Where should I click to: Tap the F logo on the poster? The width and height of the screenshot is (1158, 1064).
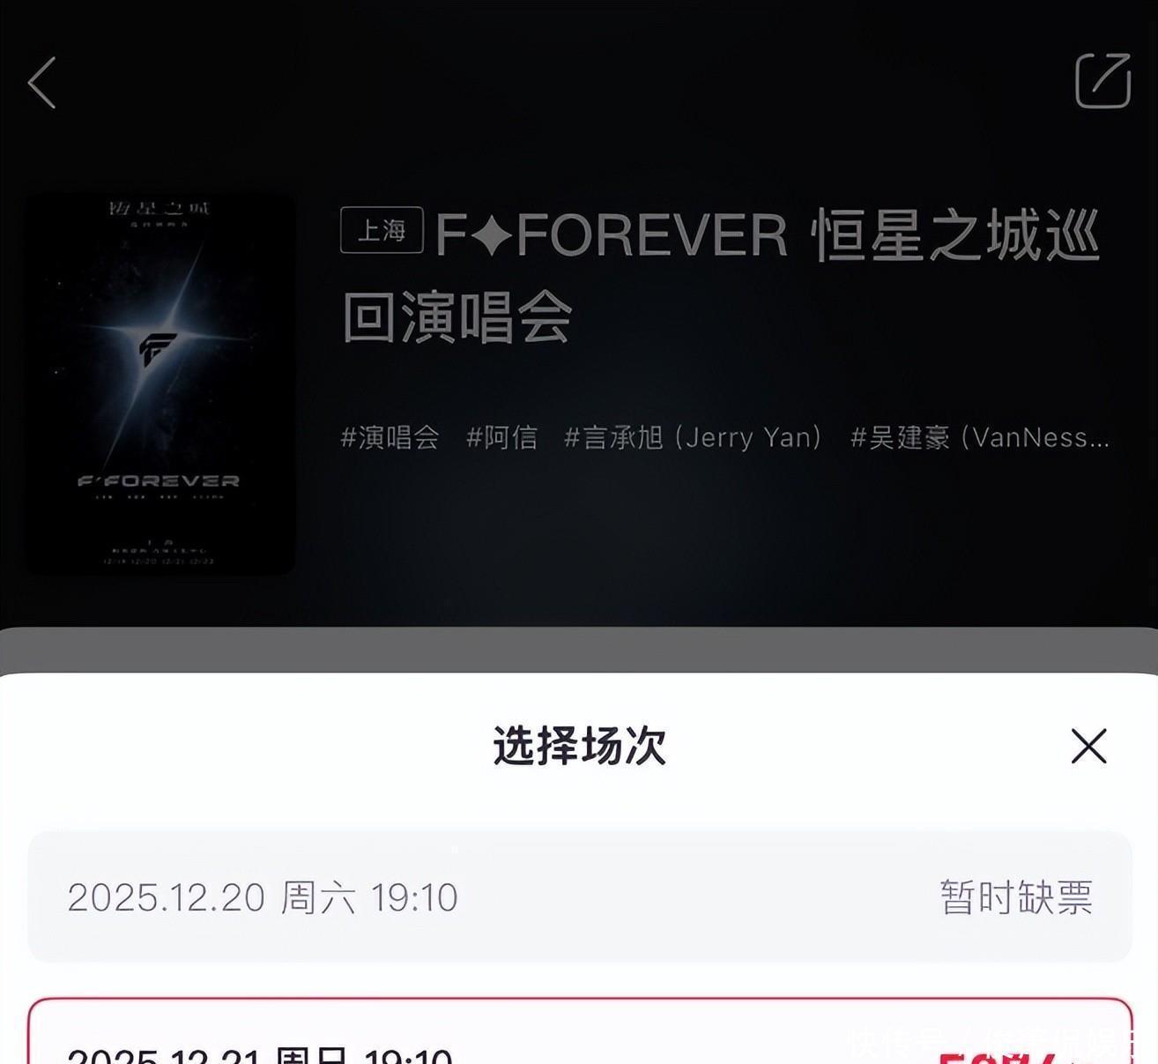(157, 347)
